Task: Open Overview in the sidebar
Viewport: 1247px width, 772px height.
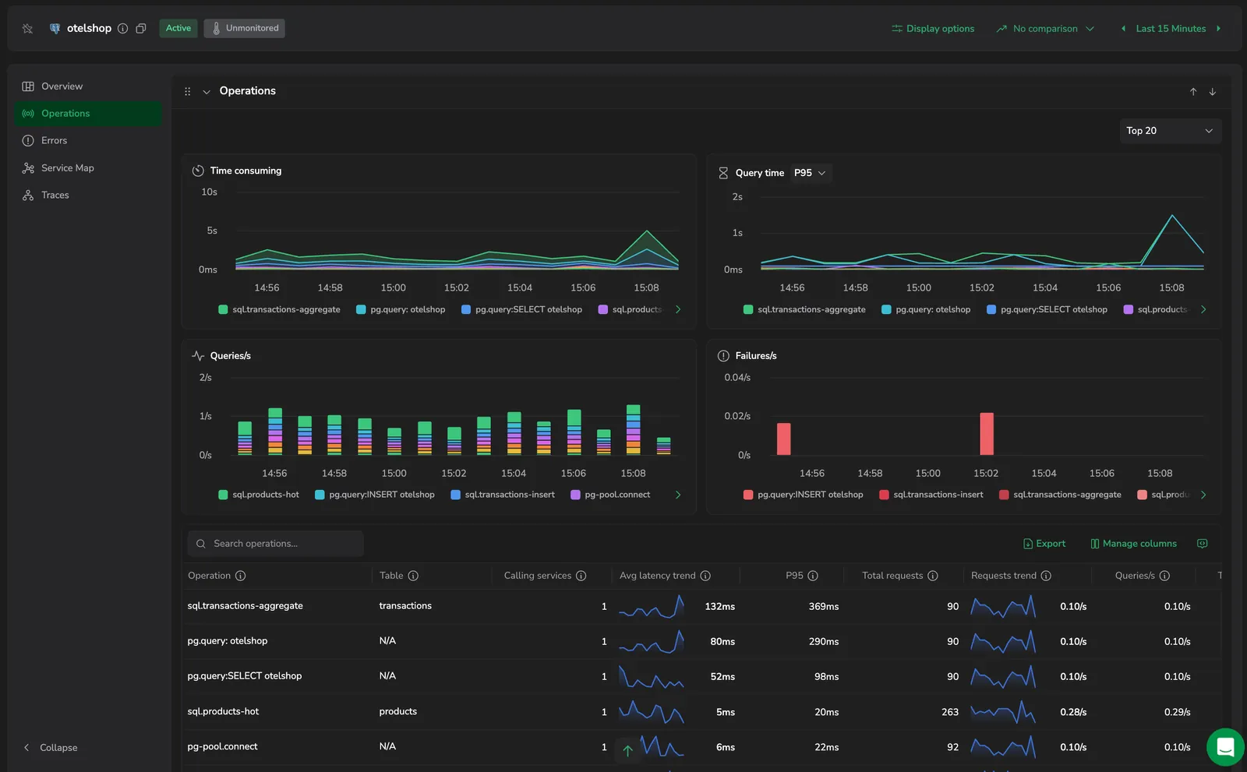Action: coord(88,86)
